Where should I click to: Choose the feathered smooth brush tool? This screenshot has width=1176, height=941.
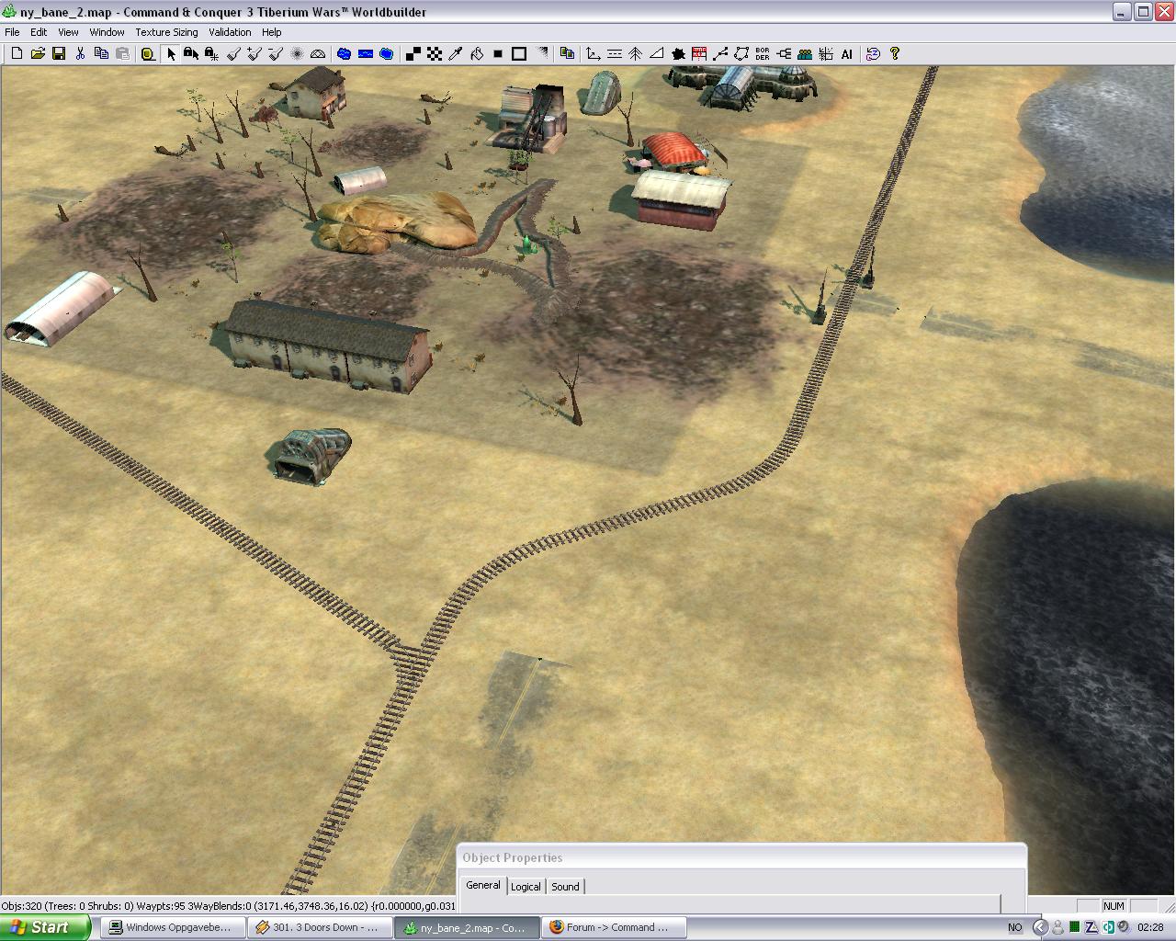[x=297, y=54]
